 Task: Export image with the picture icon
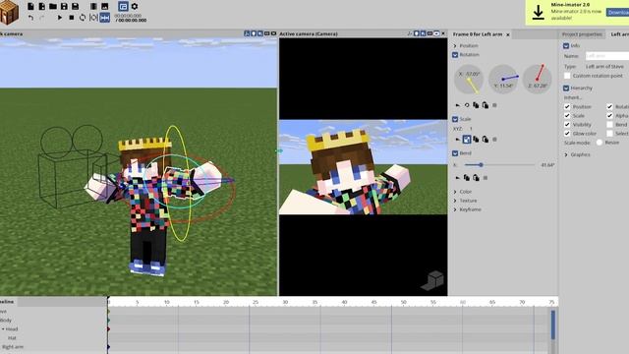(105, 7)
